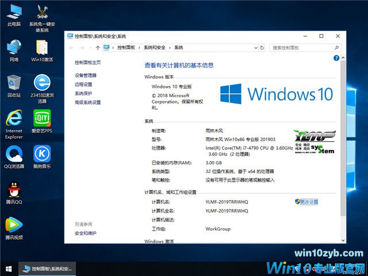Open the 网络 desktop icon
The width and height of the screenshot is (368, 276).
tap(14, 51)
